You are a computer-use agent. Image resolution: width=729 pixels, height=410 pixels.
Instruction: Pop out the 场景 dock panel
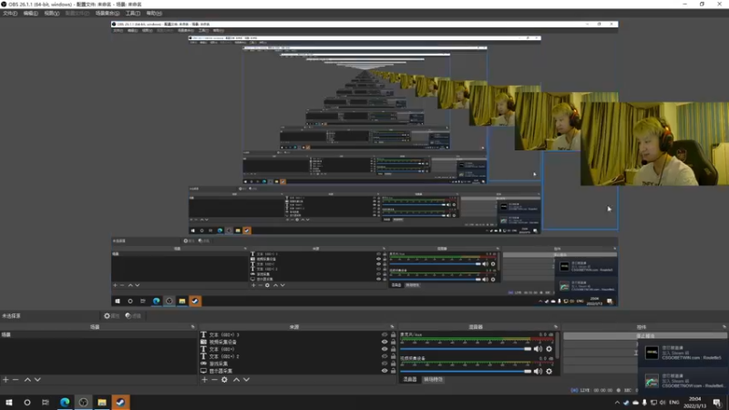click(x=193, y=327)
